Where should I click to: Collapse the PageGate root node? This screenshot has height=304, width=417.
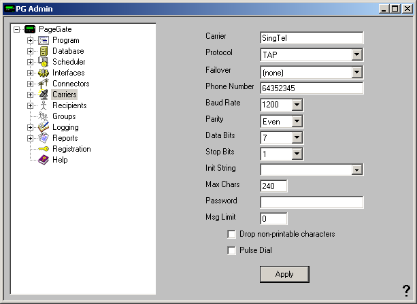(17, 29)
